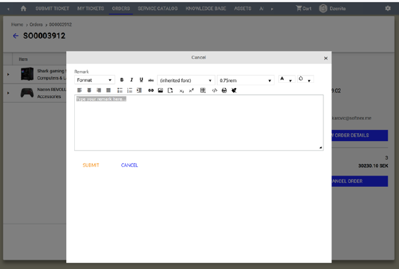Open the (inherited font) dropdown
399x269 pixels.
pyautogui.click(x=186, y=80)
